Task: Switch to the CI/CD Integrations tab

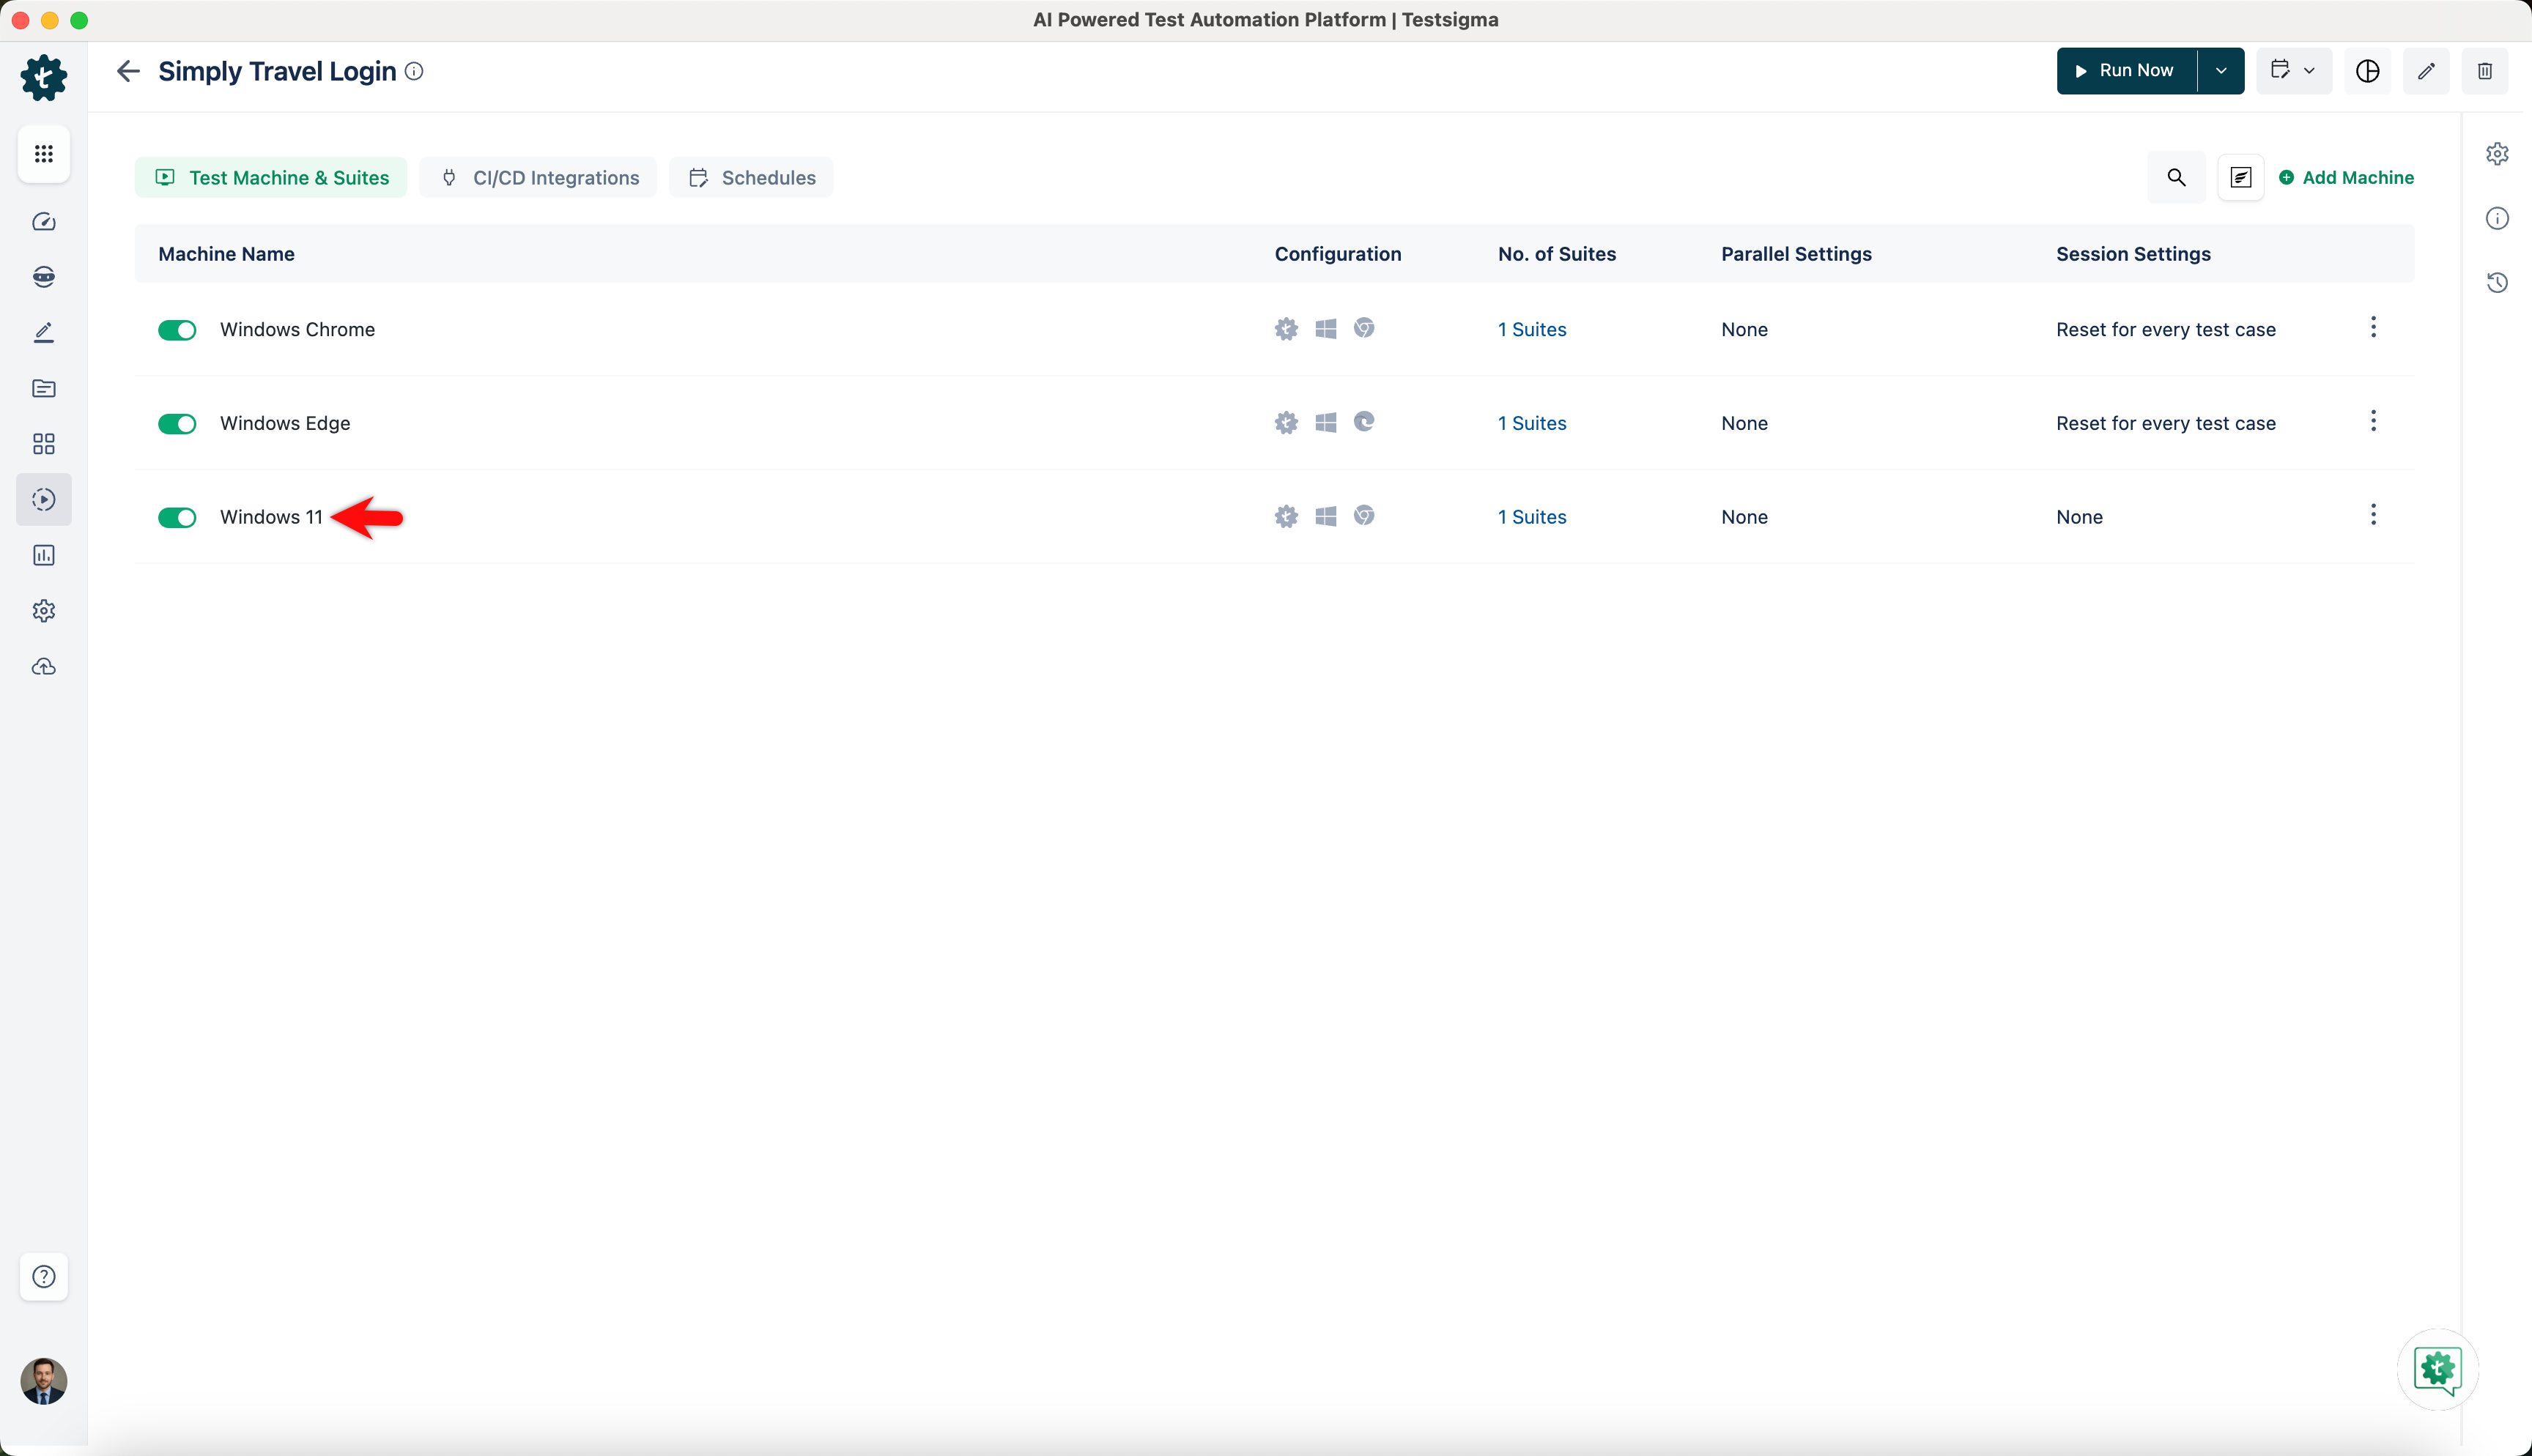Action: coord(539,177)
